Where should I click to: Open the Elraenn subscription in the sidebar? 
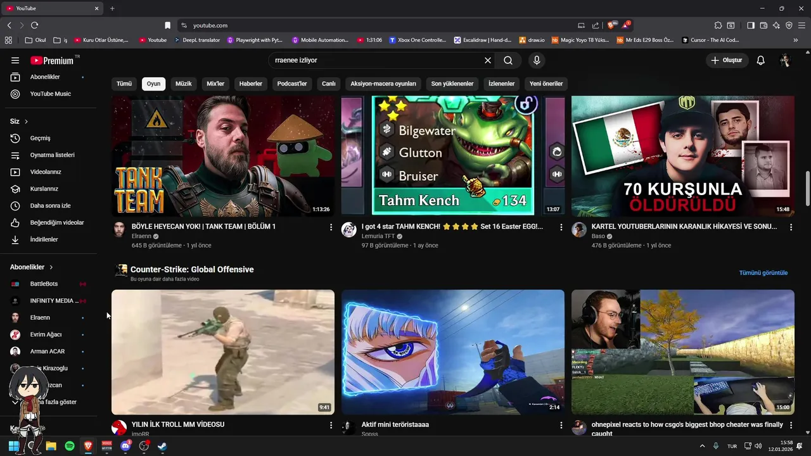(x=49, y=317)
